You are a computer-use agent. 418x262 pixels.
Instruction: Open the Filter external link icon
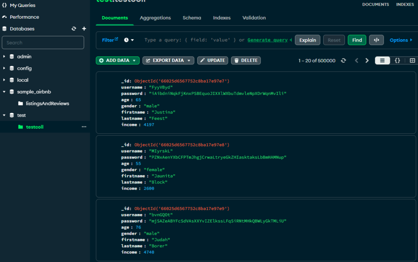tap(116, 39)
